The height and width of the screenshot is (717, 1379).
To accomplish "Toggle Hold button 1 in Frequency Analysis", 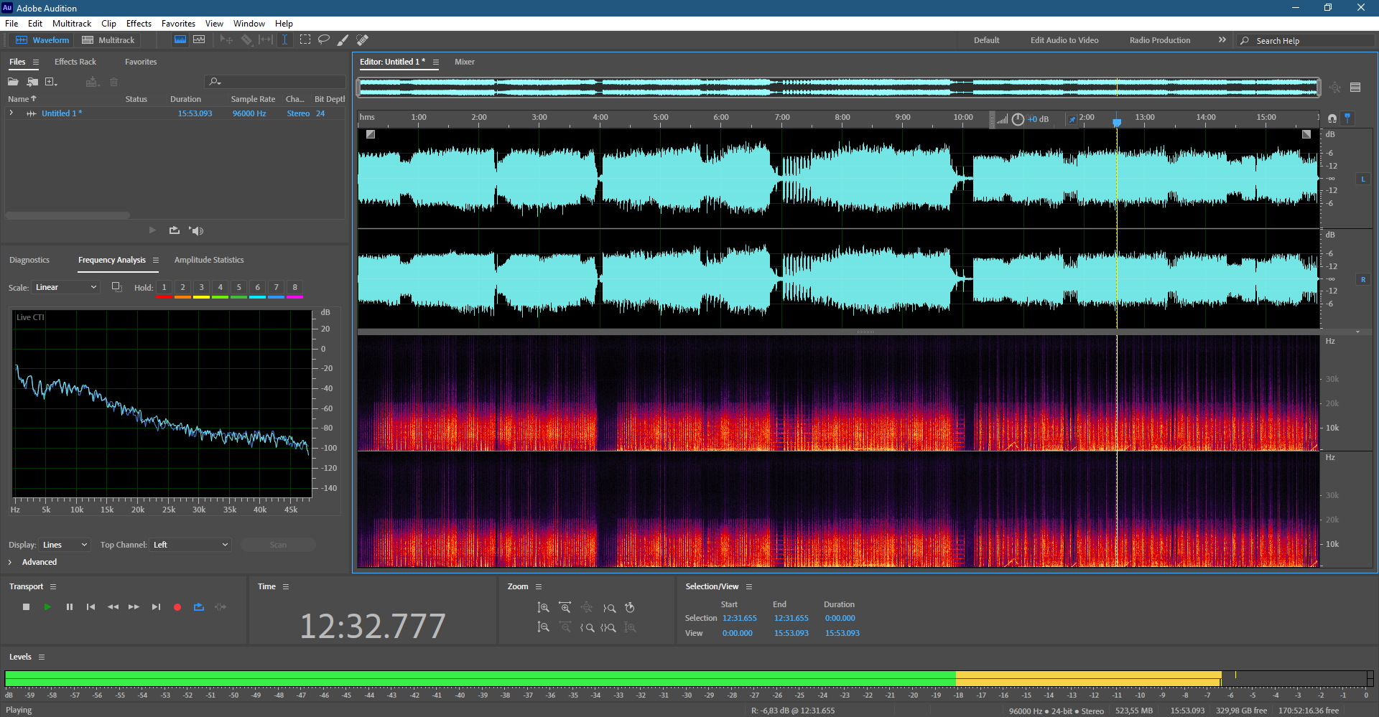I will pos(164,287).
